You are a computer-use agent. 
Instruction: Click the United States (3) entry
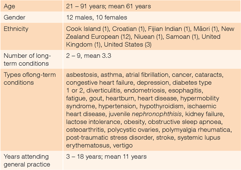pyautogui.click(x=128, y=45)
